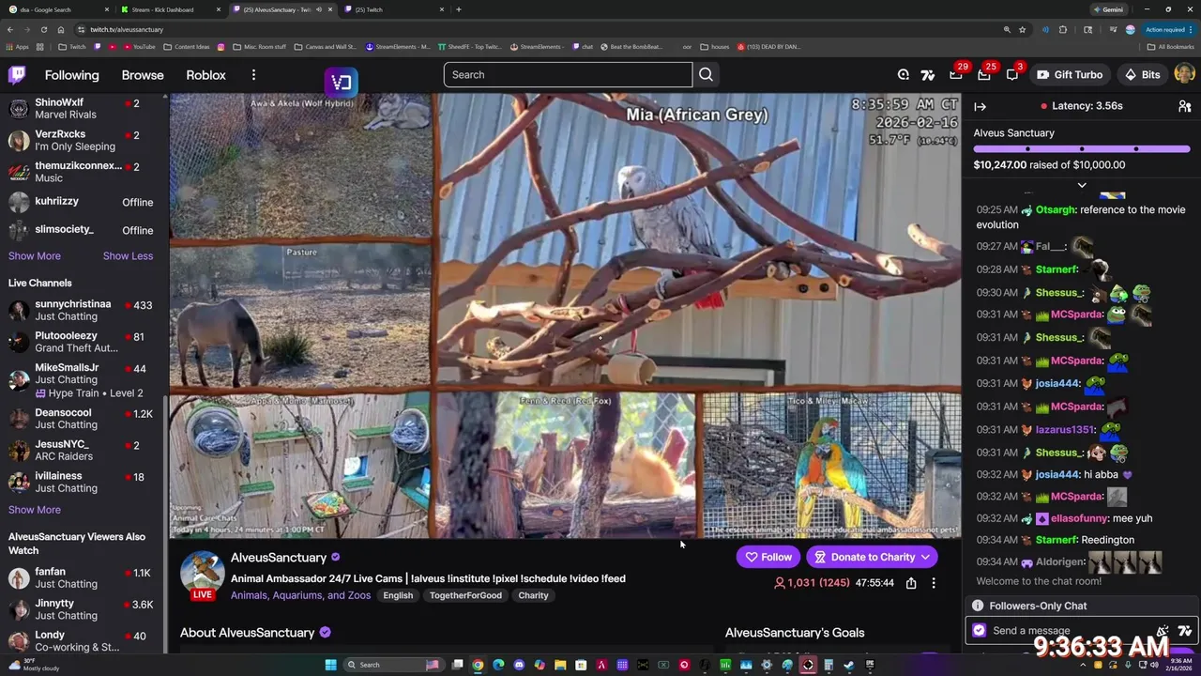The width and height of the screenshot is (1201, 676).
Task: Open MikeSmallsJr channel in sidebar
Action: 83,380
